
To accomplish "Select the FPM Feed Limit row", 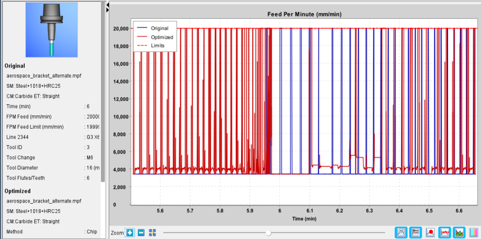I will tap(53, 127).
